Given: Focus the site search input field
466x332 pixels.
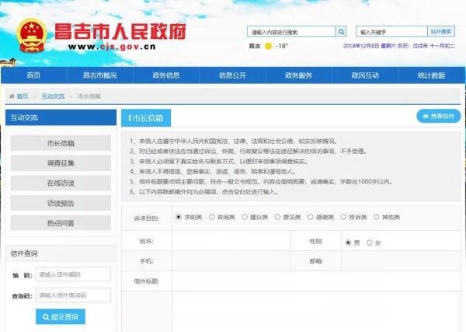Looking at the screenshot, I should click(x=291, y=32).
